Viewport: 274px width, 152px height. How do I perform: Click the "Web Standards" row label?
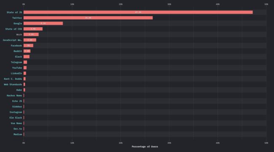tap(13, 84)
